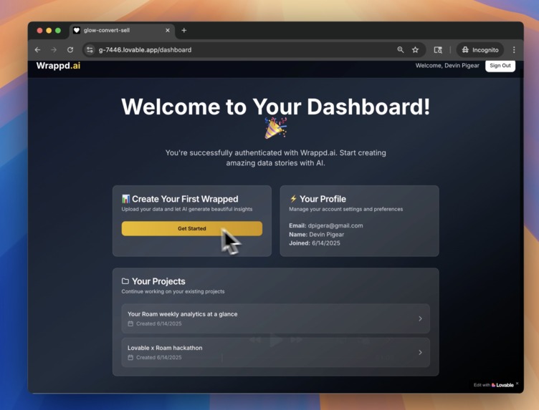Click Welcome, Devin Pigear in header

447,66
